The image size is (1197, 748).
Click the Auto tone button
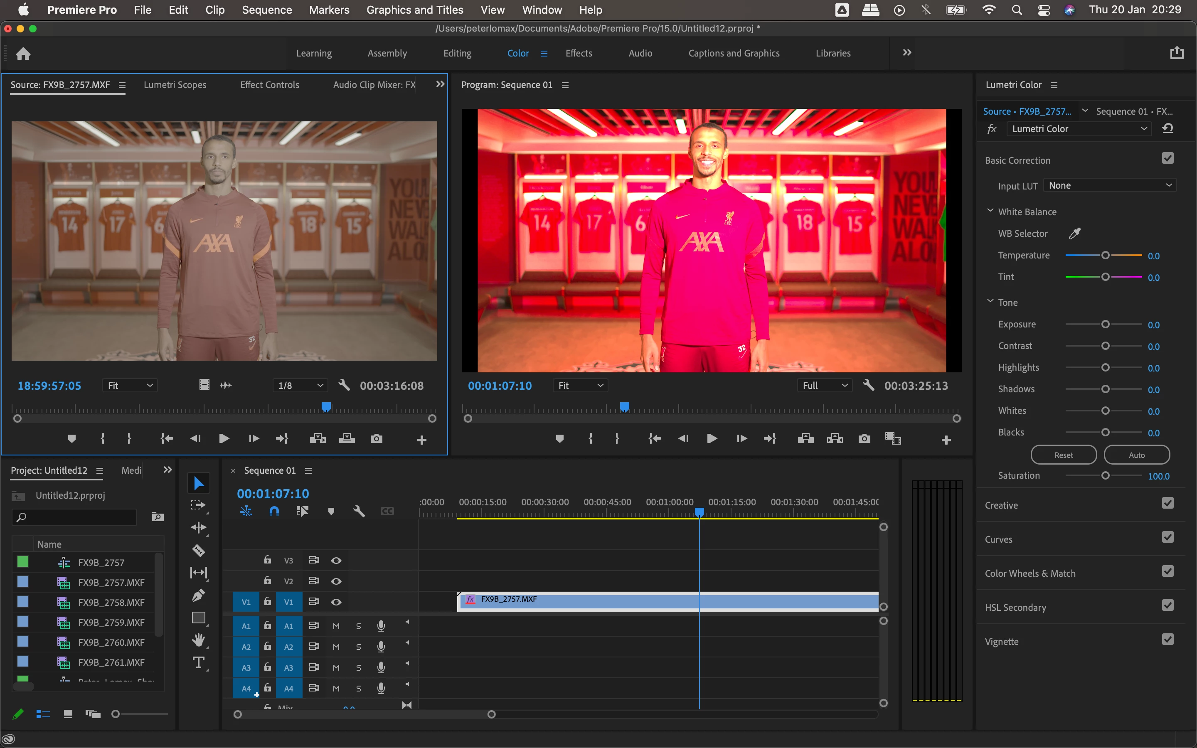pos(1136,455)
